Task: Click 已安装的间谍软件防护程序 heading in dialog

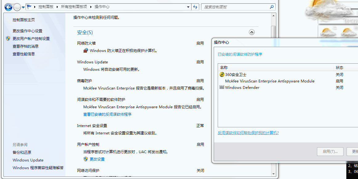Action: [x=240, y=54]
